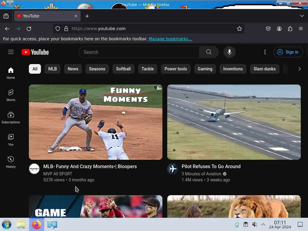Open Pilot Refuses To Go Around title
This screenshot has height=231, width=308.
pos(211,166)
